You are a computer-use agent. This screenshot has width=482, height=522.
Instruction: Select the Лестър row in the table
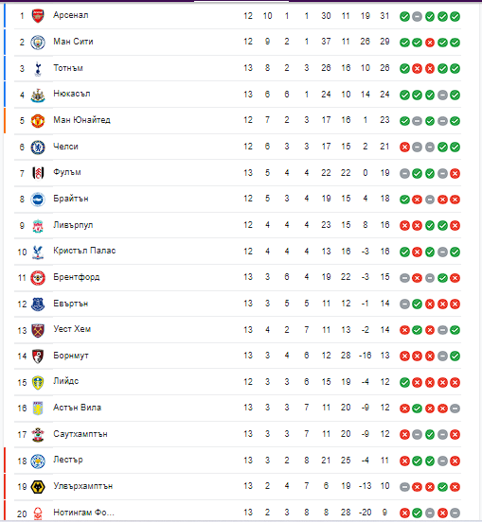click(238, 461)
